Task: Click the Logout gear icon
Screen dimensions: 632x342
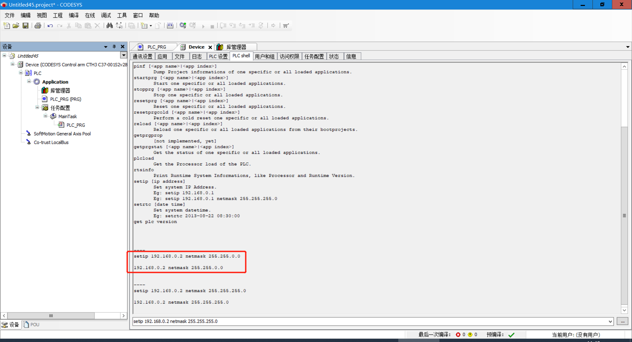Action: point(192,26)
